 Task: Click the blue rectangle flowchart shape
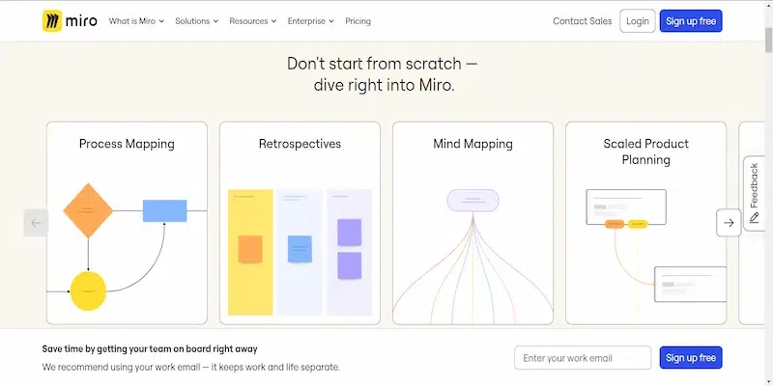164,210
